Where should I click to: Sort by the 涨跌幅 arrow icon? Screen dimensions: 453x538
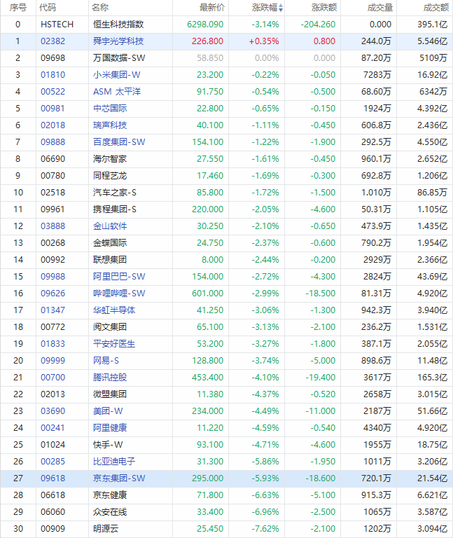[281, 8]
